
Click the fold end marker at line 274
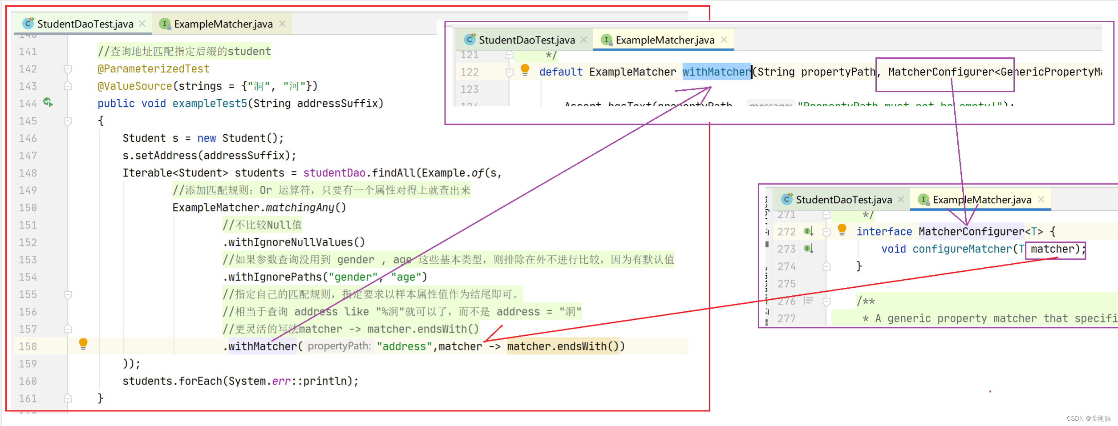826,266
